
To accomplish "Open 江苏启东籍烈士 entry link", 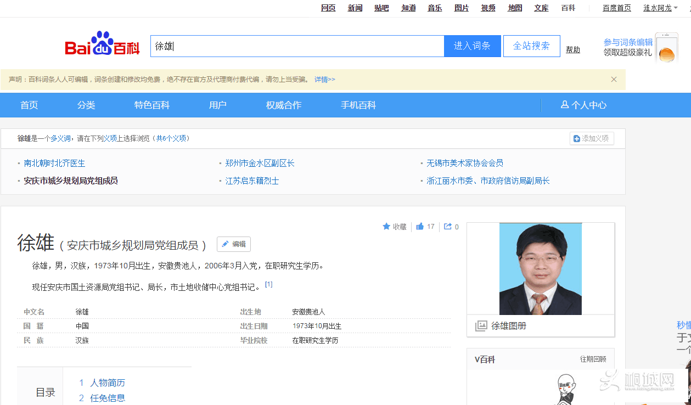I will pyautogui.click(x=252, y=181).
